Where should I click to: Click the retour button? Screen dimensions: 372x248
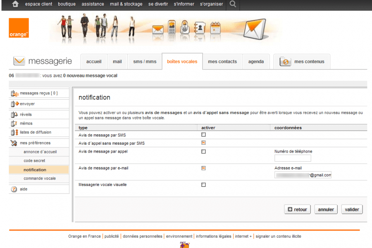click(297, 210)
